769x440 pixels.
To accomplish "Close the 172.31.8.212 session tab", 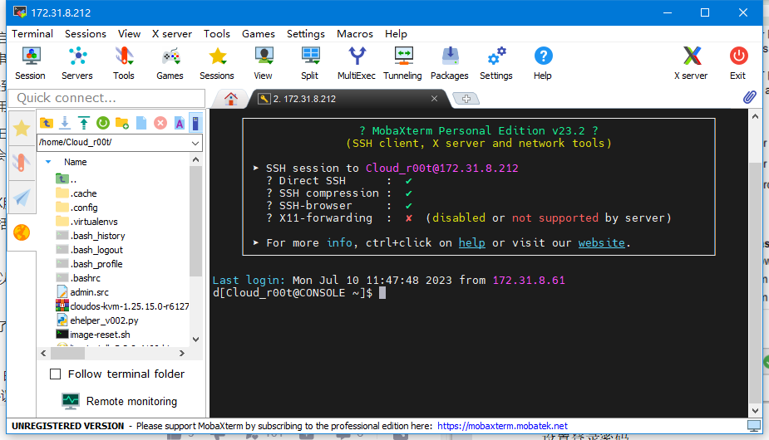I will coord(434,99).
